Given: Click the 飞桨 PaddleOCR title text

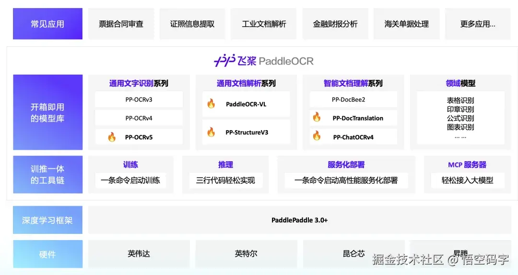Looking at the screenshot, I should (x=275, y=61).
